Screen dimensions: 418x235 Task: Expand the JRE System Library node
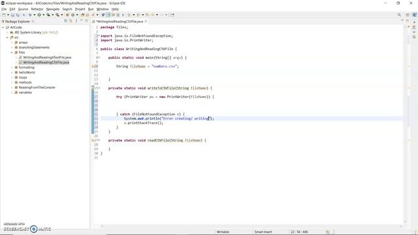coord(7,33)
